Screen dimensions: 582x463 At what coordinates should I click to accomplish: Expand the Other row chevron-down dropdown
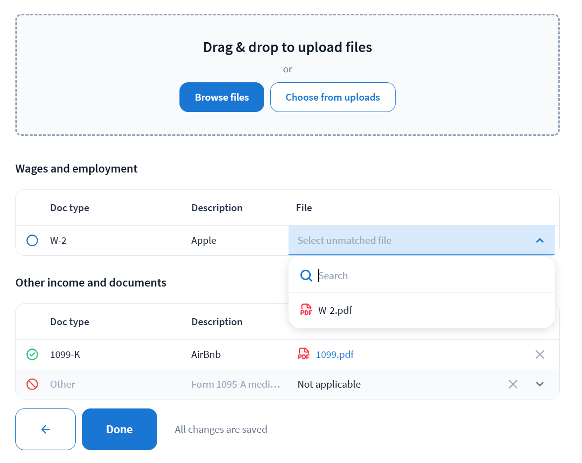[x=540, y=384]
